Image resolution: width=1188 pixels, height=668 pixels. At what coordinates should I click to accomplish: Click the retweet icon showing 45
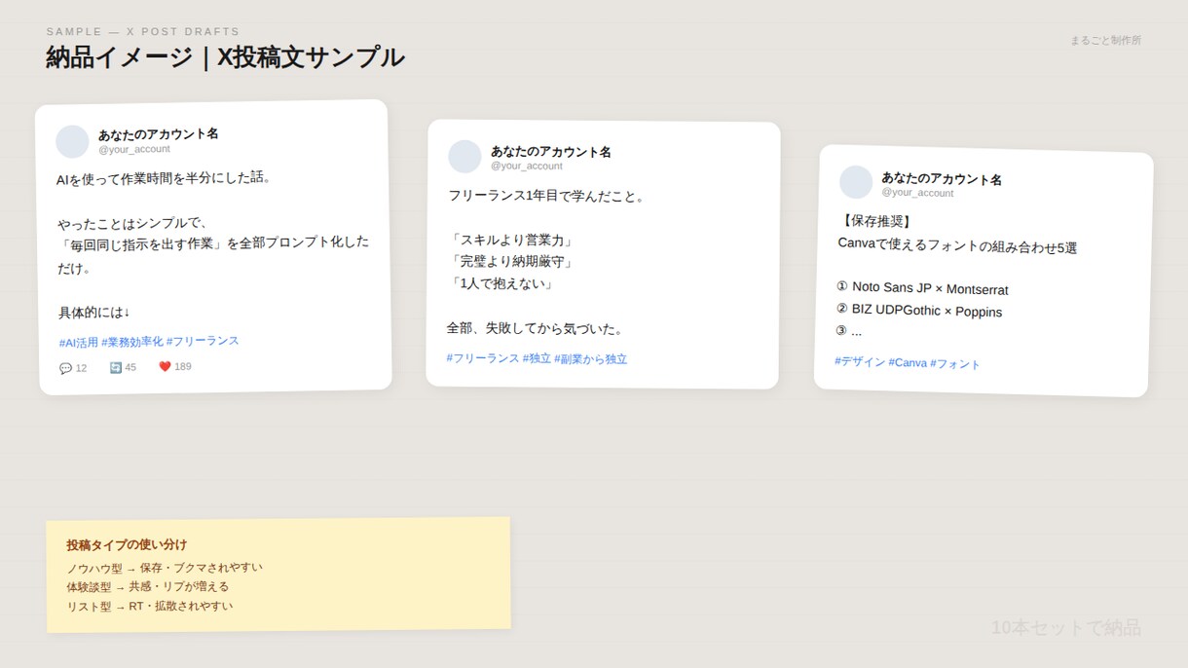tap(115, 368)
